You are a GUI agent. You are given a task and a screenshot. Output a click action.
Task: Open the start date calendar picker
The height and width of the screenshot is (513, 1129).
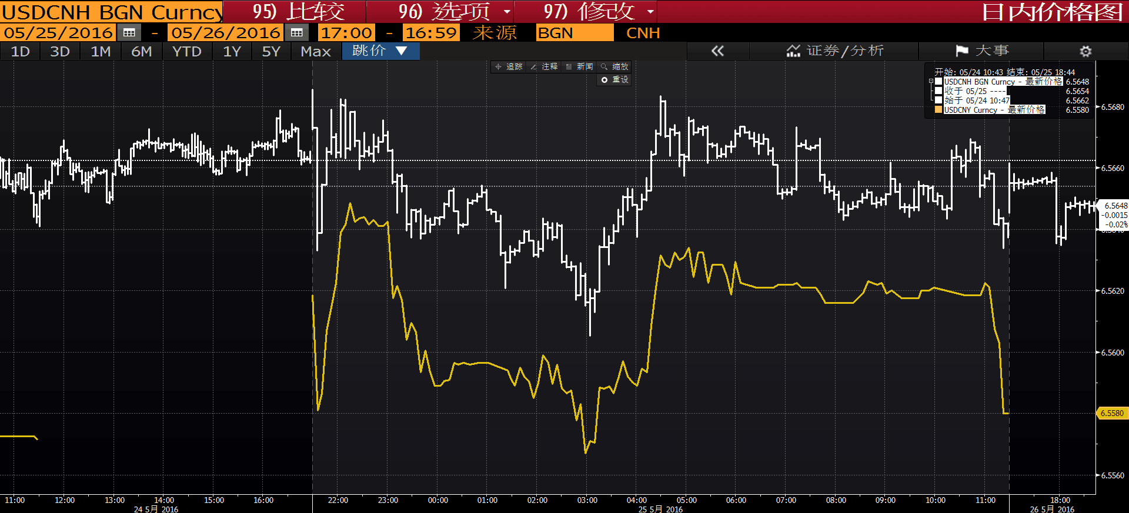coord(129,33)
